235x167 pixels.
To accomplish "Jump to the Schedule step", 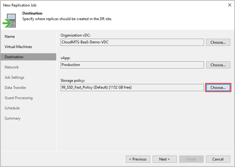I will 12,108.
